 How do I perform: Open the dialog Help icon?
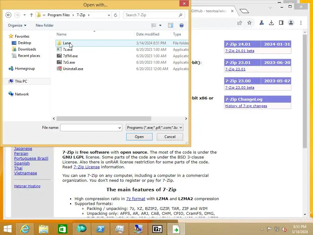[x=182, y=25]
